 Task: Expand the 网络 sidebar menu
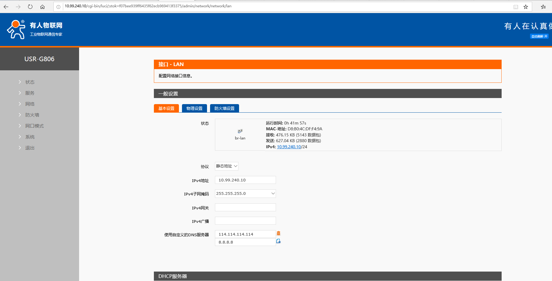click(30, 104)
